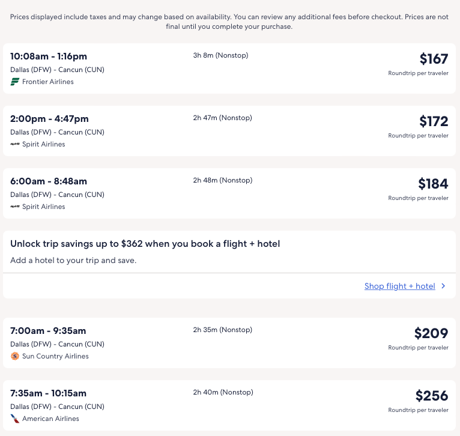Click the 2h 35m (Nonstop) duration label

[x=222, y=330]
